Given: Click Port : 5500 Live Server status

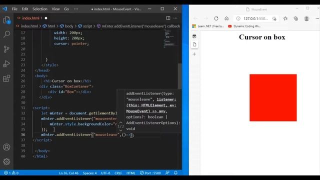Looking at the screenshot, I should 150,173.
